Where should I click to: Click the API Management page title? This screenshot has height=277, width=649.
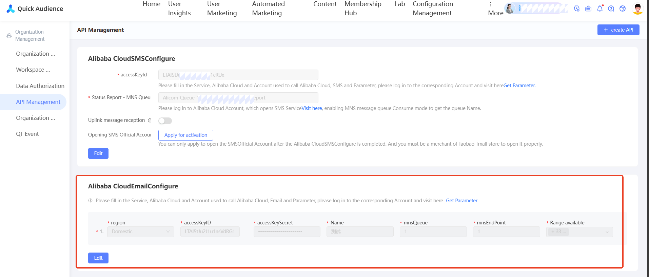pos(100,30)
